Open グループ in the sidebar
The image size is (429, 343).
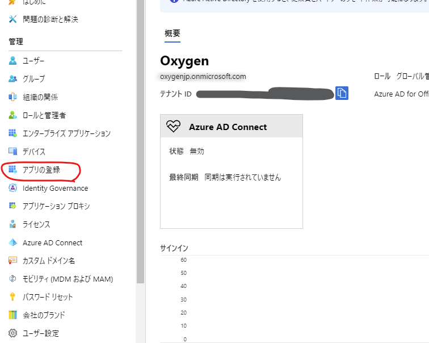pos(33,79)
